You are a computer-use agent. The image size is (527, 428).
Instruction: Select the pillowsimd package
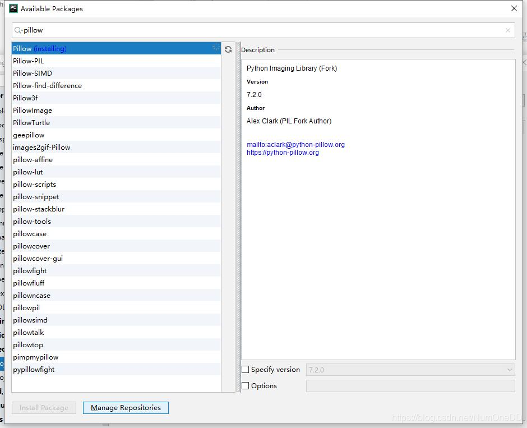coord(116,320)
